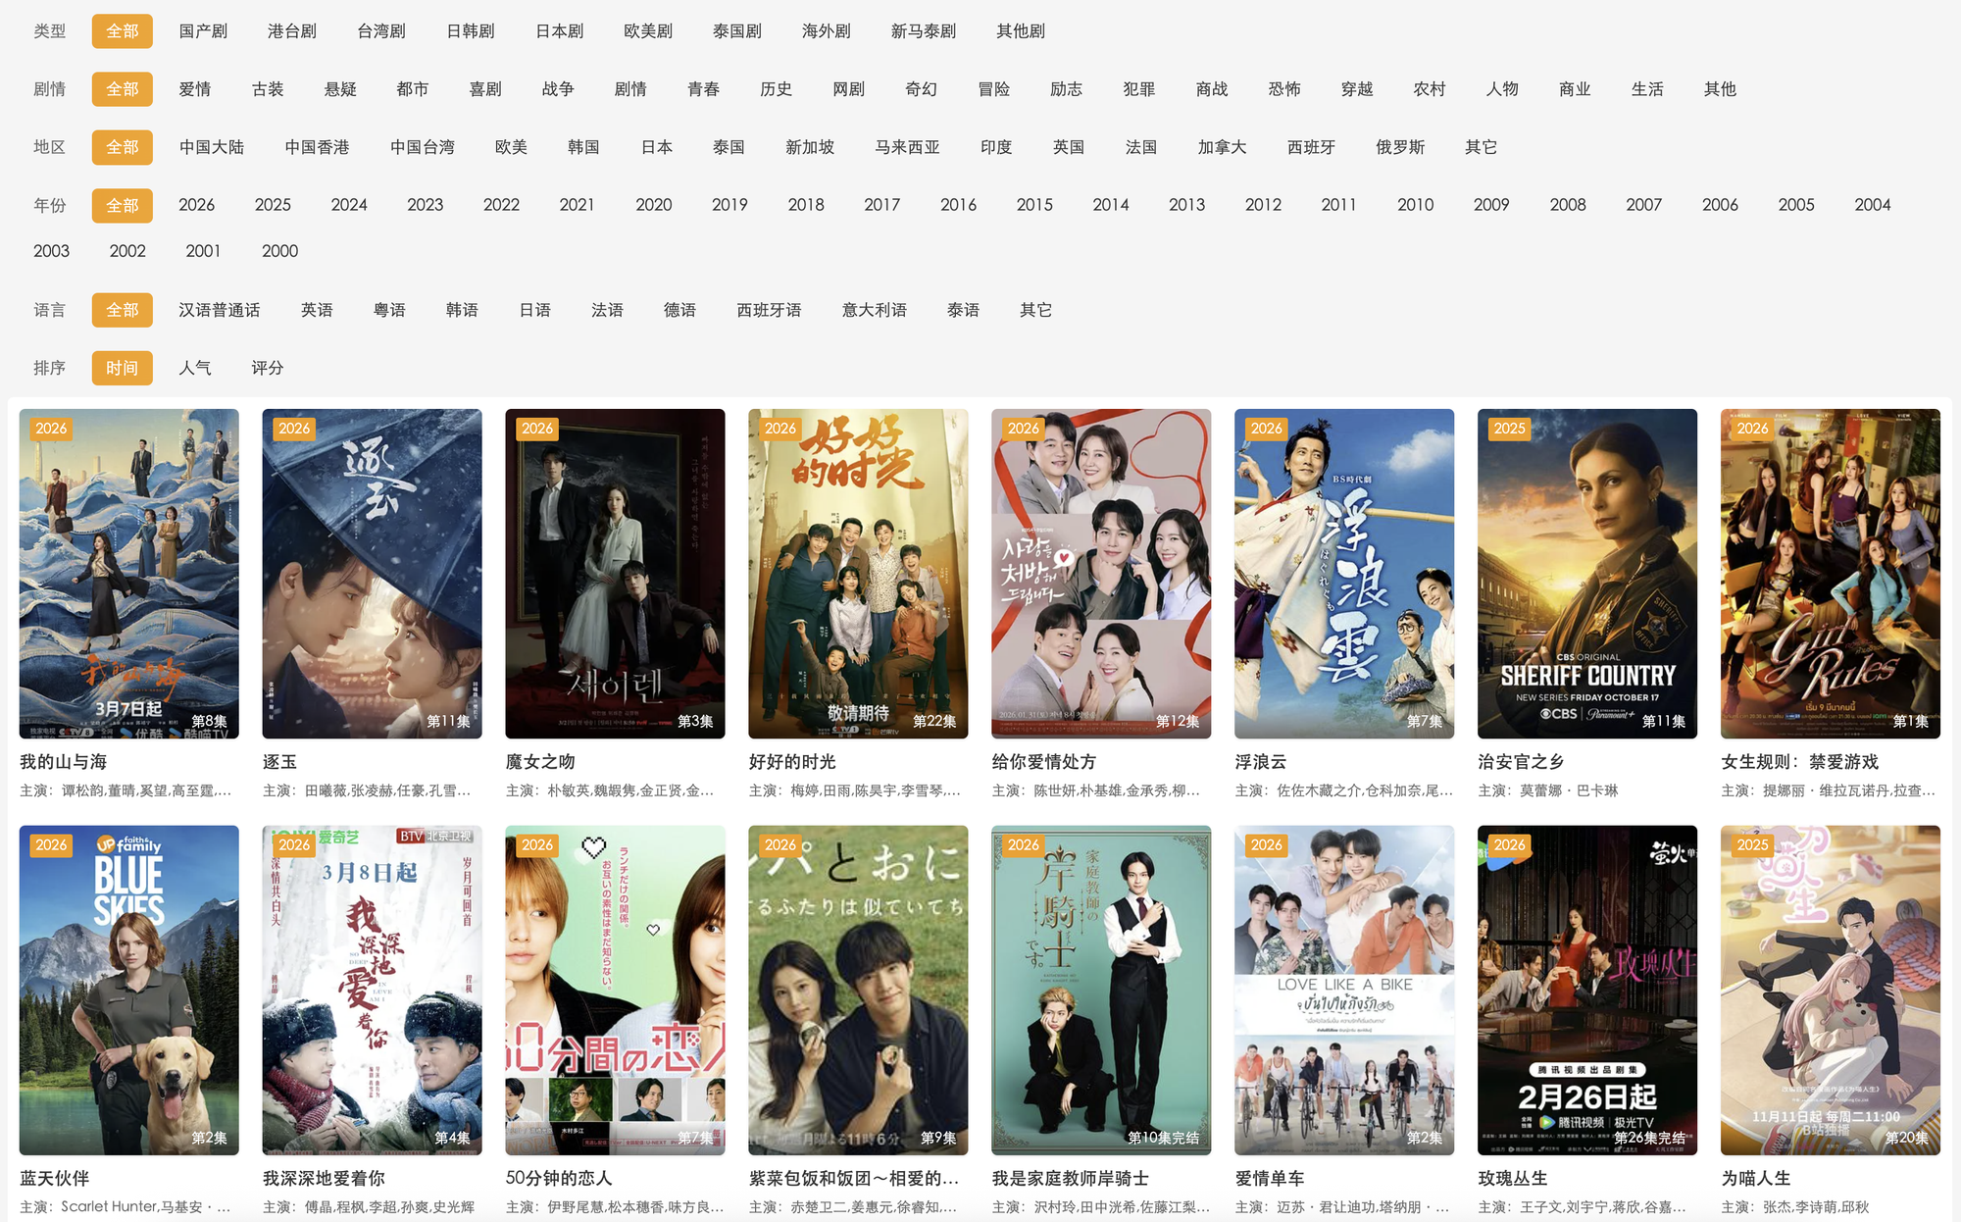Choose 韩国 region filter
1961x1222 pixels.
(x=583, y=147)
